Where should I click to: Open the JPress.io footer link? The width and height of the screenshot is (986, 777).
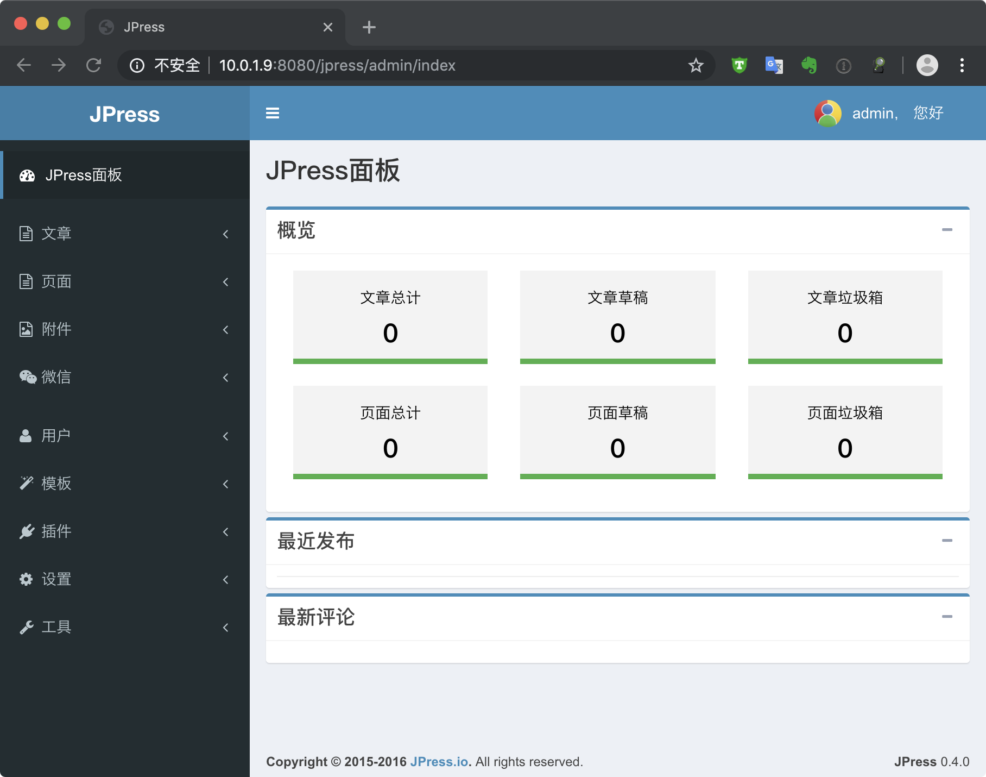439,762
